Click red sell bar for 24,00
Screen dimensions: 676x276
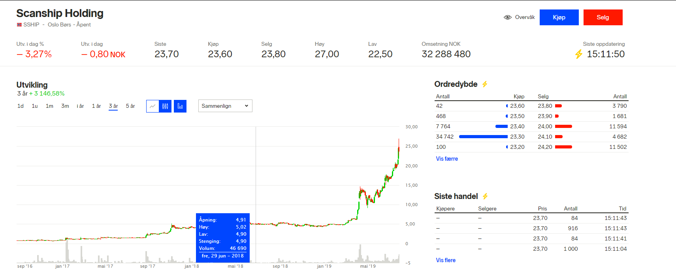[x=563, y=126]
